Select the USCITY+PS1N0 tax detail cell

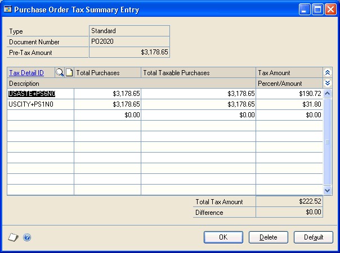pos(41,104)
